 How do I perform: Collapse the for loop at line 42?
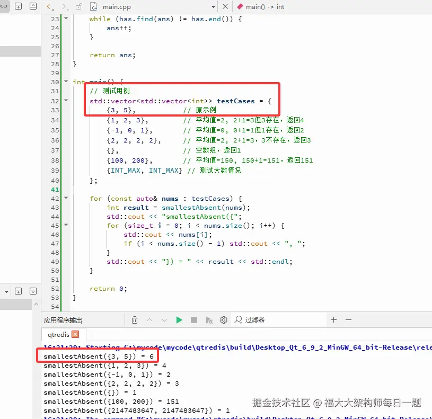coord(66,198)
